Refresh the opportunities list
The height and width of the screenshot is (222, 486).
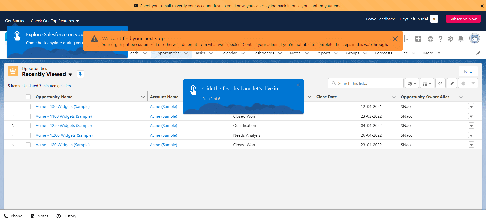pyautogui.click(x=440, y=83)
